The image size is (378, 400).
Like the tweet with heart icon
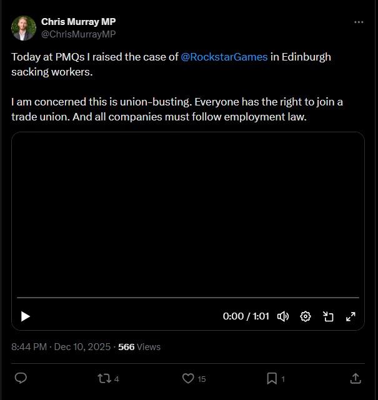pos(188,378)
